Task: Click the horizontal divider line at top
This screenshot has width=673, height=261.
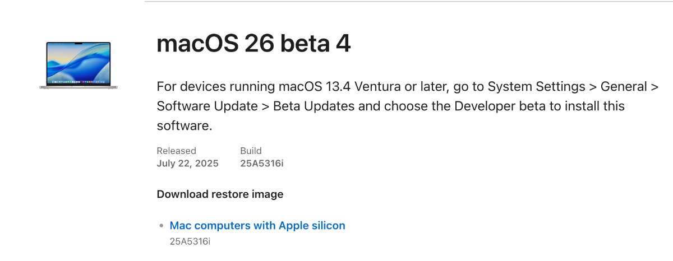Action: [x=408, y=2]
